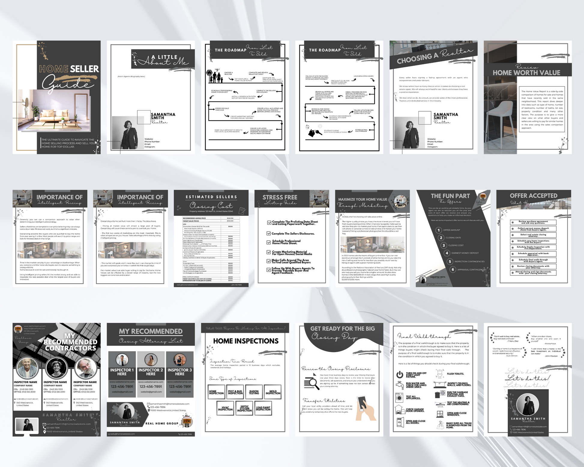
Task: Check the Schedule Professional Home Photo Shoot box
Action: pyautogui.click(x=269, y=242)
